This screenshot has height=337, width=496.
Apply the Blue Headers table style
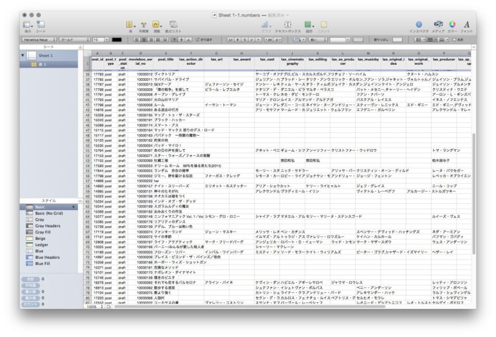49,257
